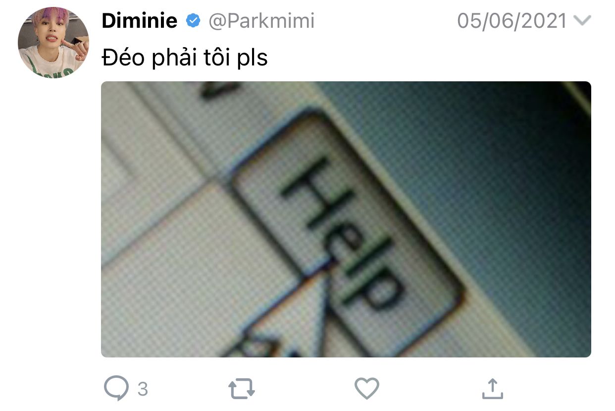
Task: Like the tweet with the heart icon
Action: tap(367, 389)
